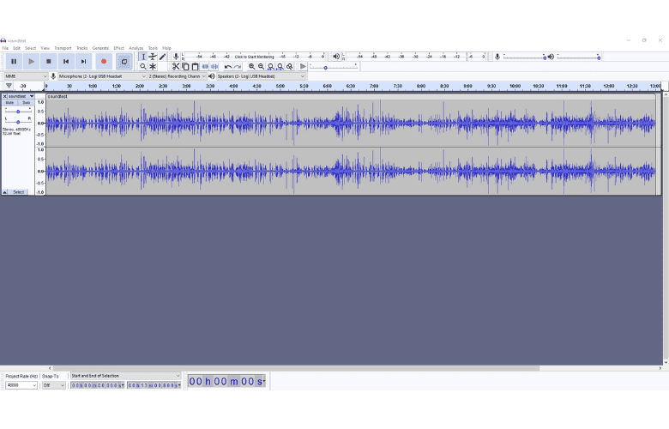Image resolution: width=669 pixels, height=429 pixels.
Task: Open the Generate menu
Action: pos(100,48)
